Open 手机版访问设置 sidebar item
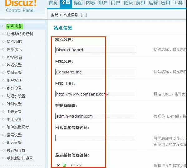This screenshot has height=168, width=187. (x=20, y=158)
